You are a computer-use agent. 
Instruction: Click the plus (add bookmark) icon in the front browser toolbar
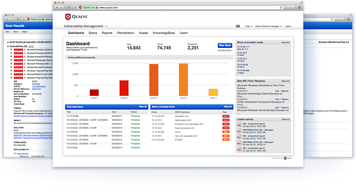[x=75, y=8]
